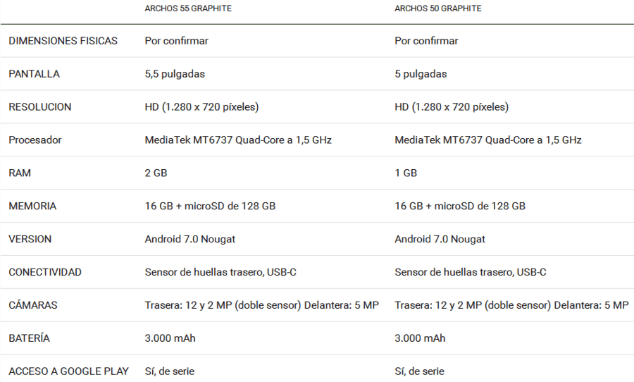The image size is (634, 382).
Task: Click the 5,5 pulgadas screen value
Action: click(x=175, y=74)
